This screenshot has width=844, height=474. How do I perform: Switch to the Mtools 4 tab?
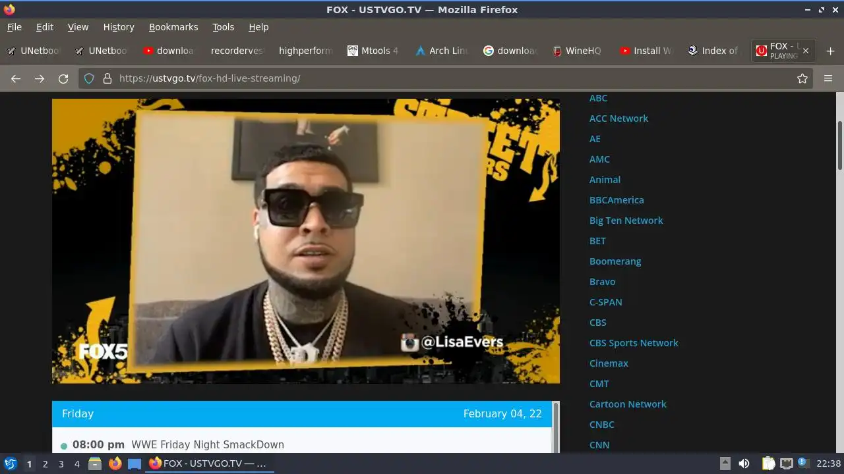[x=373, y=51]
